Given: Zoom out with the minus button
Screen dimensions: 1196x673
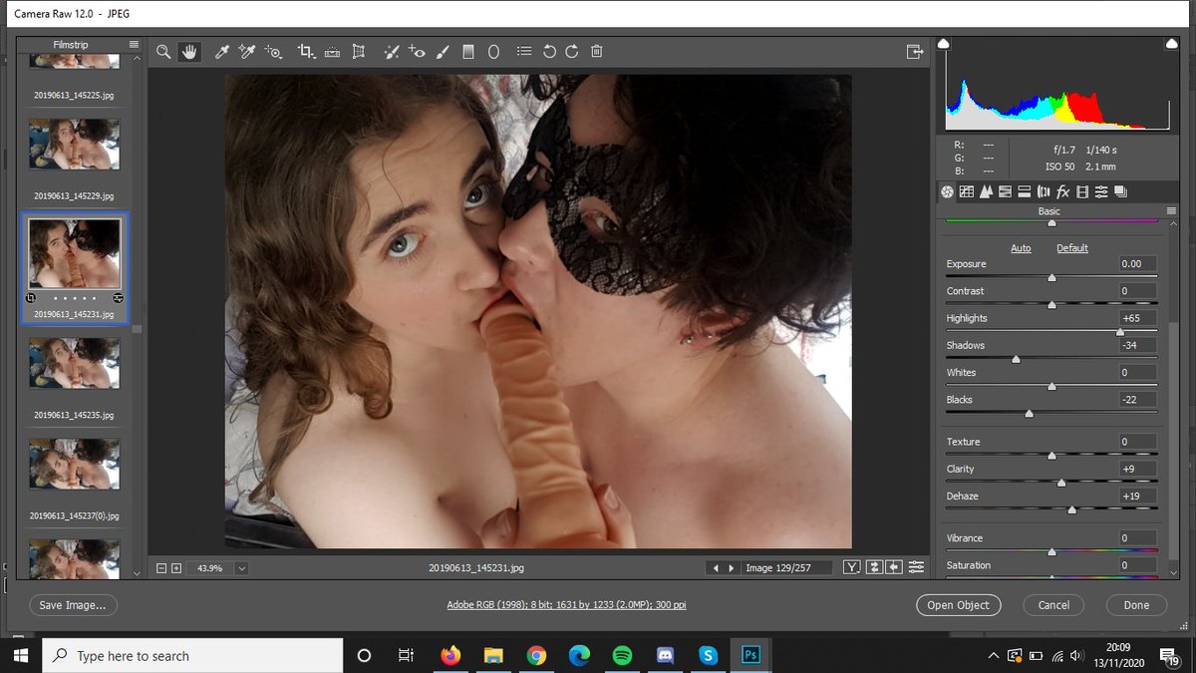Looking at the screenshot, I should click(x=162, y=568).
